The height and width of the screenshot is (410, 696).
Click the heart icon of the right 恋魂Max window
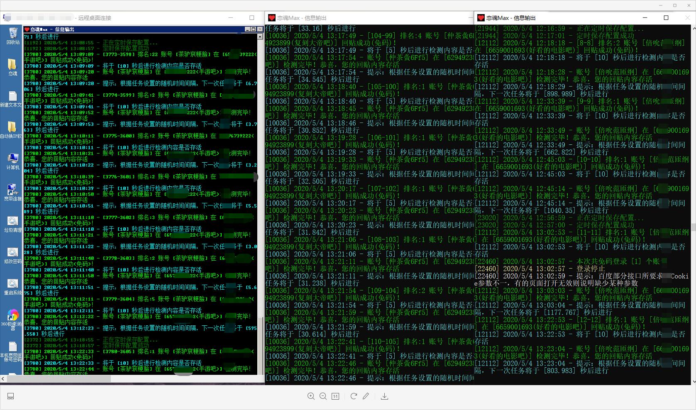point(481,18)
